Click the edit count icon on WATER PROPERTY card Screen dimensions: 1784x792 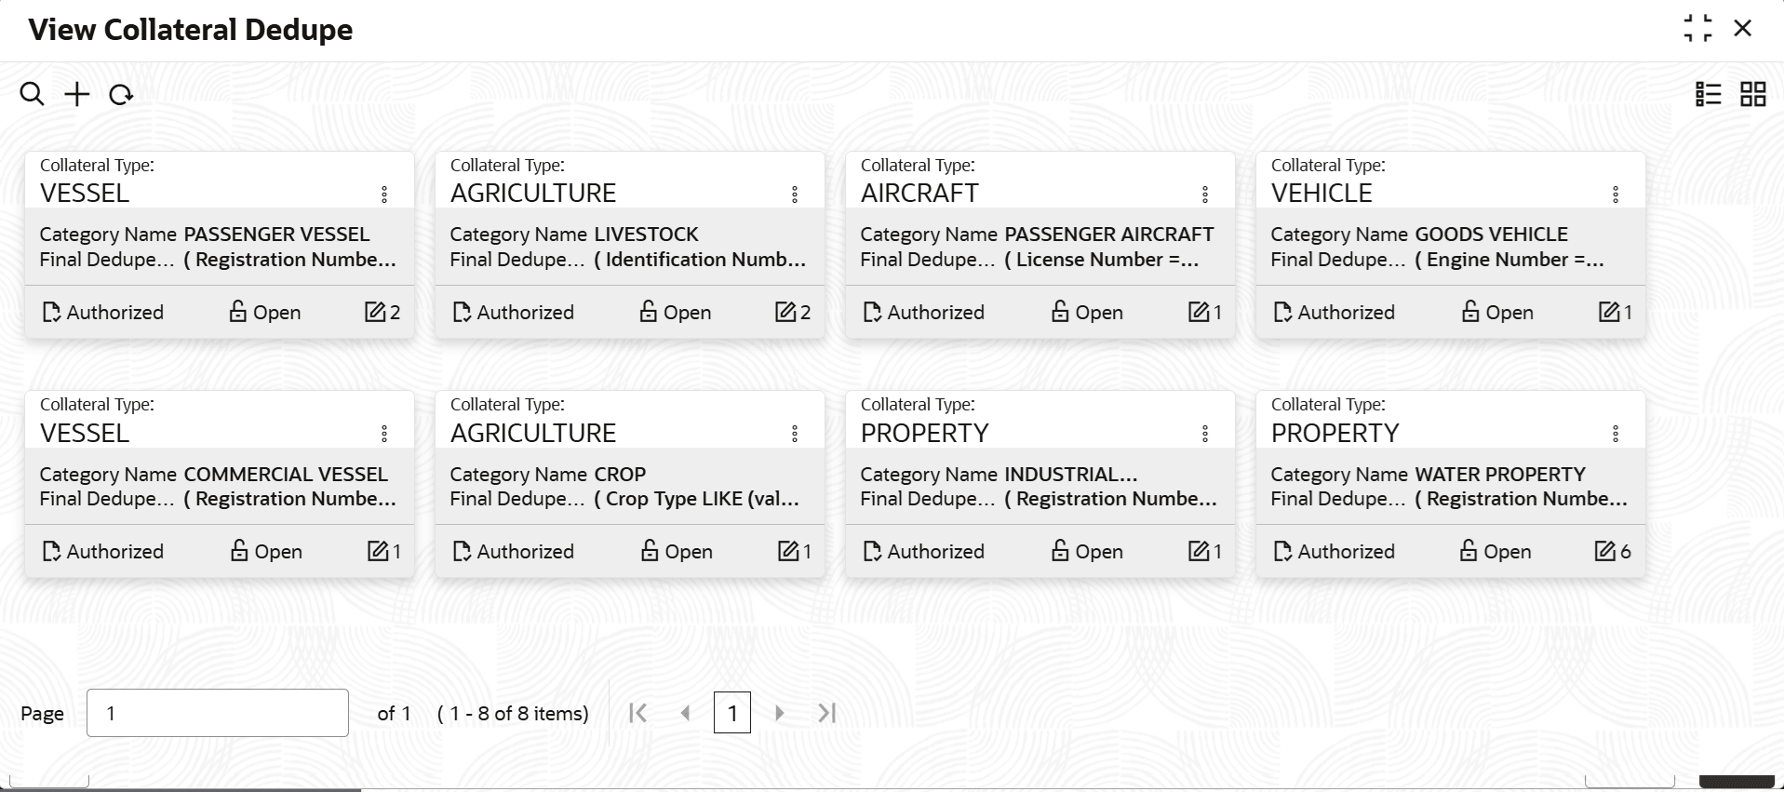point(1605,551)
